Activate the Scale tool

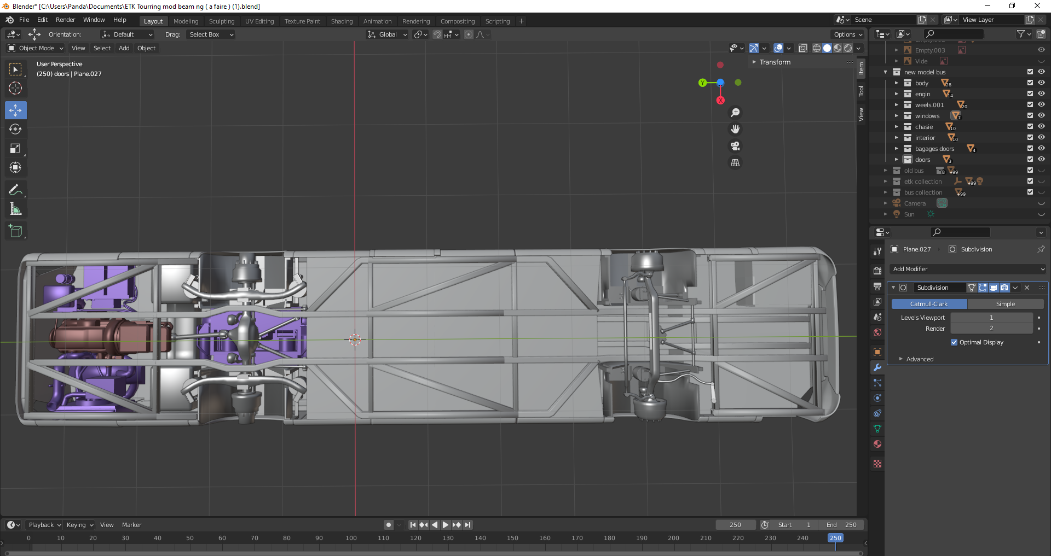(x=15, y=148)
